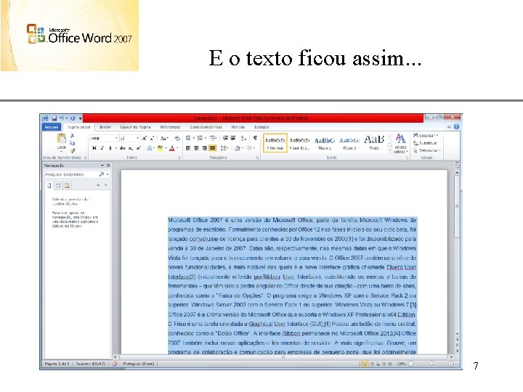
Task: Toggle superscript formatting
Action: (139, 148)
